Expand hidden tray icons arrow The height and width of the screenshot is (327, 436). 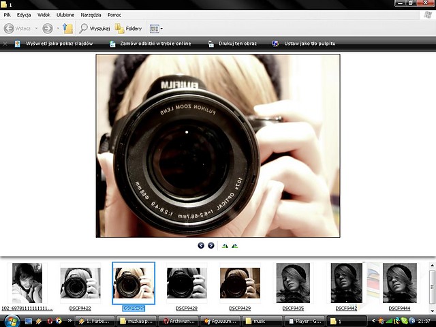(x=373, y=321)
